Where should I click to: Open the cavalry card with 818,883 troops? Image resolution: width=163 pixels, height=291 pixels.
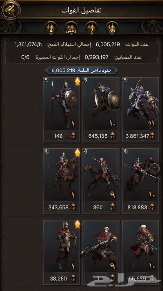click(140, 181)
